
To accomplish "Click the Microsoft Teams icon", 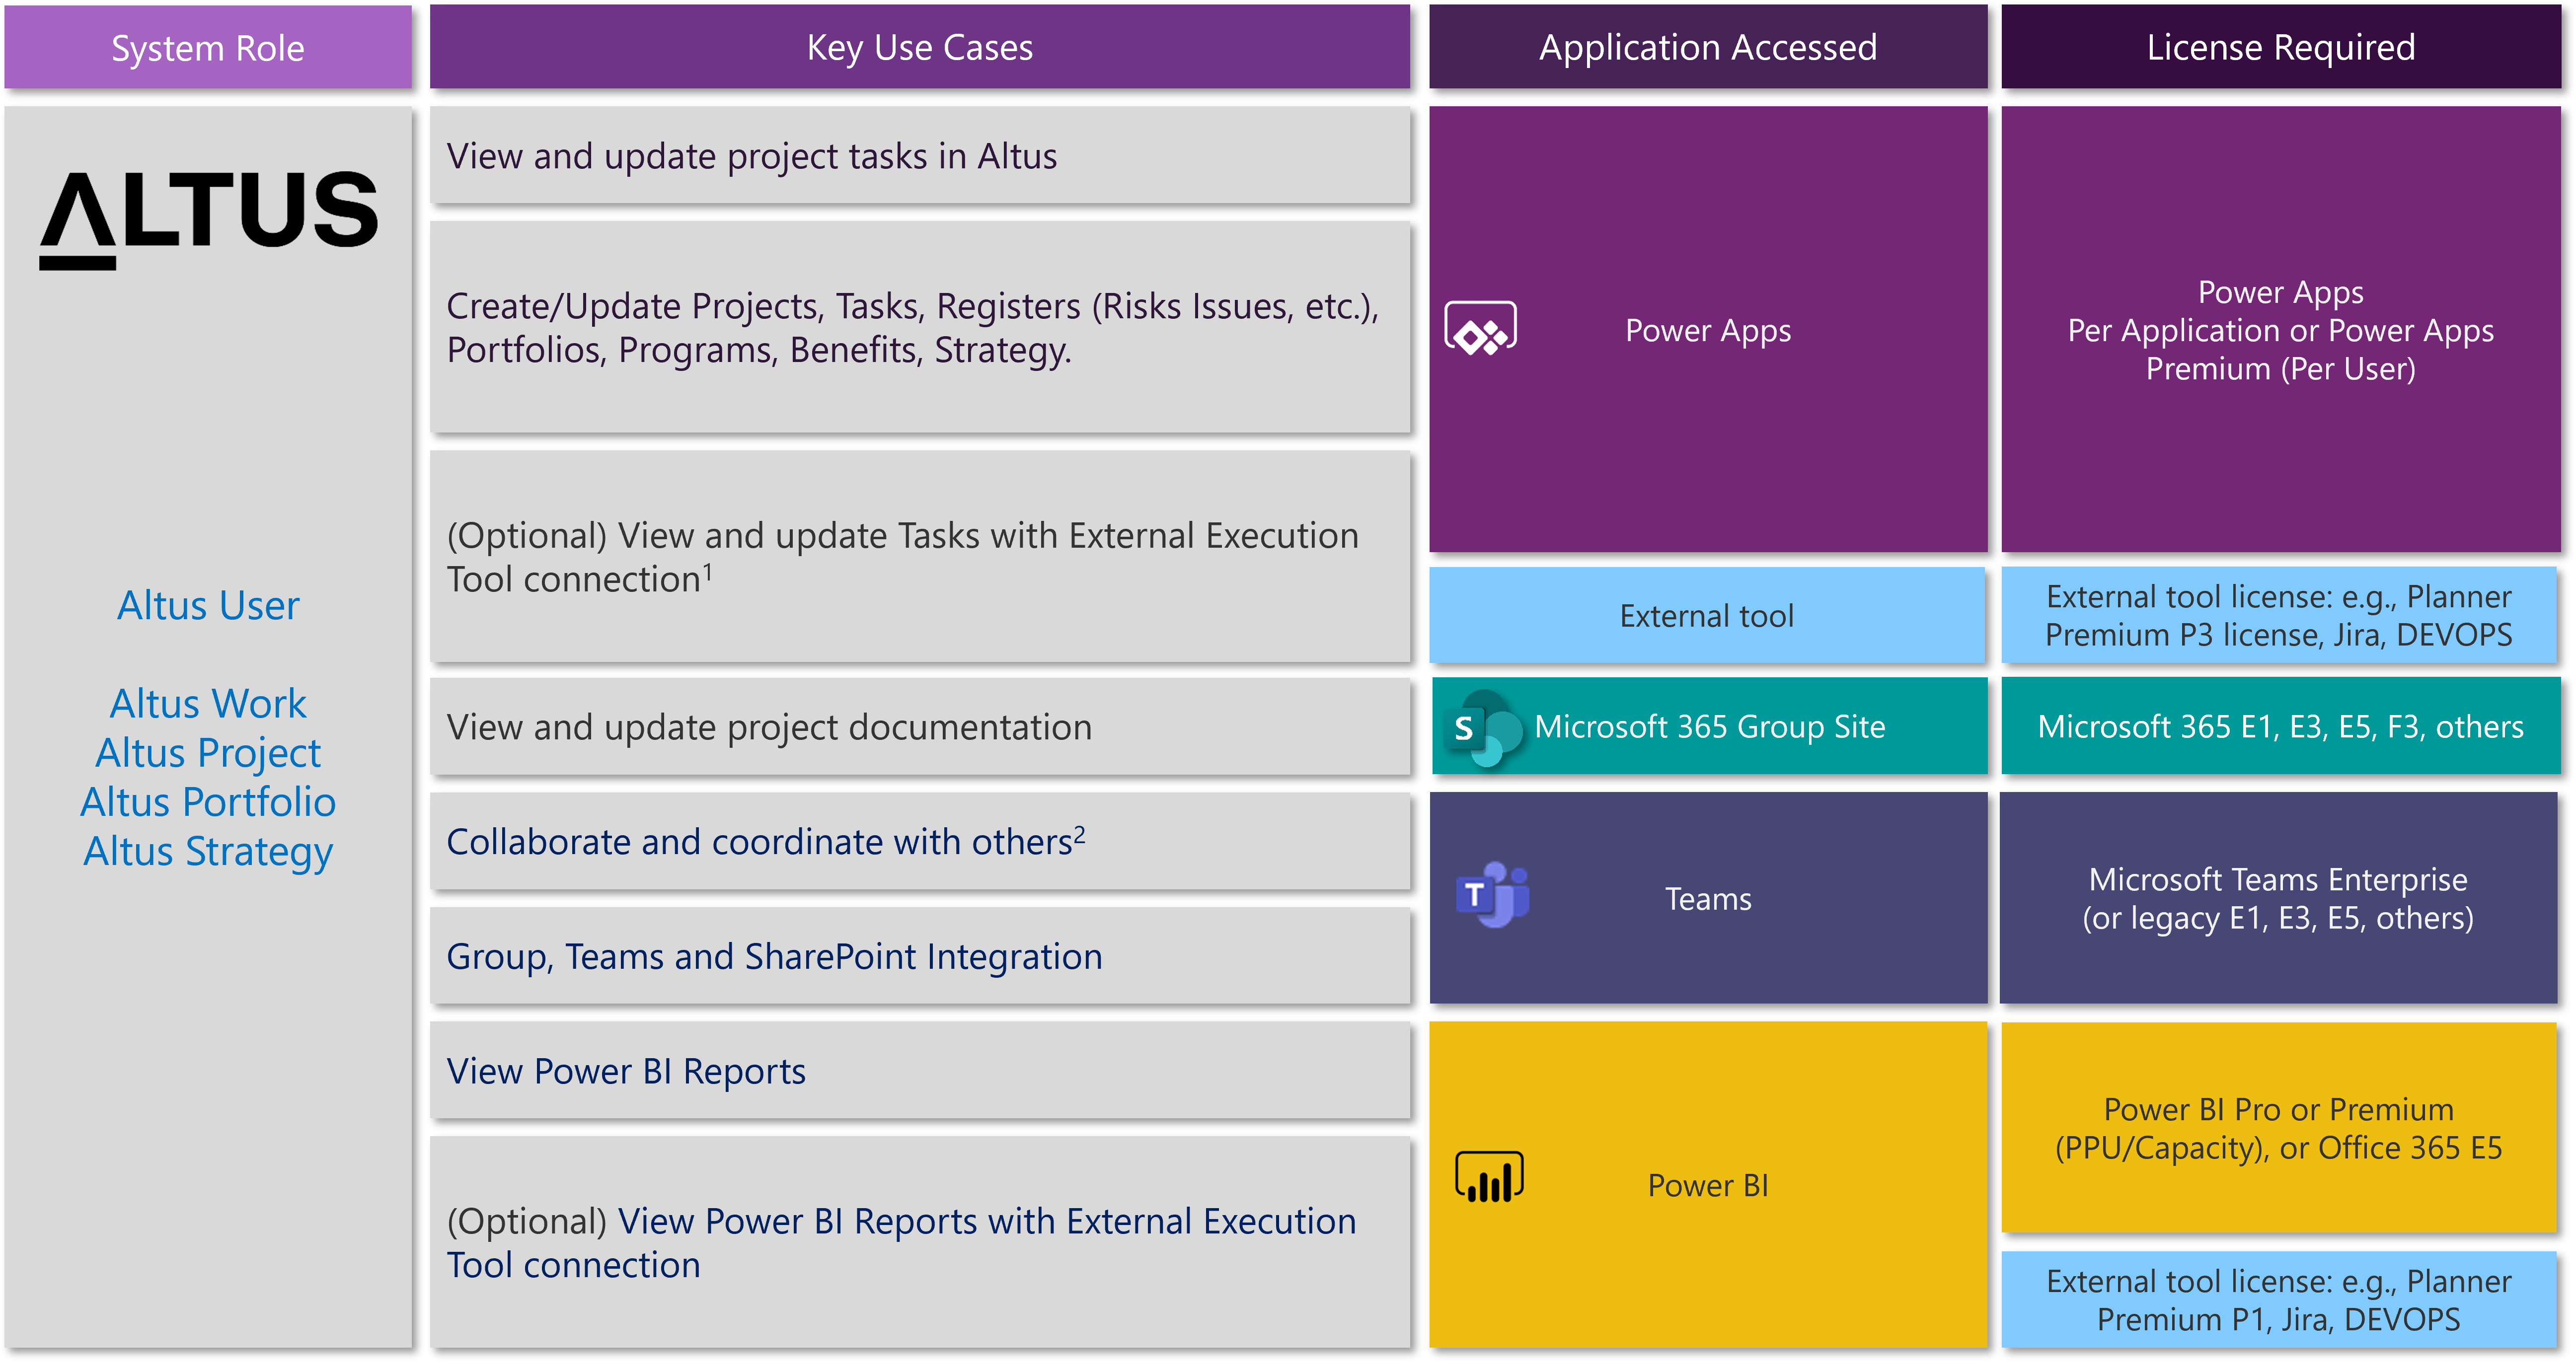I will click(1493, 894).
